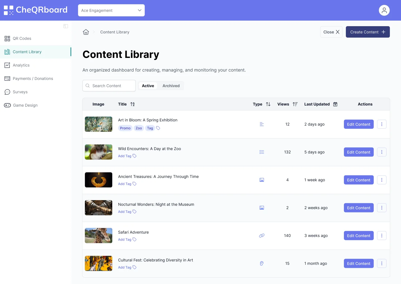The height and width of the screenshot is (284, 401).
Task: Click '1 month ago' cell
Action: pos(316,263)
